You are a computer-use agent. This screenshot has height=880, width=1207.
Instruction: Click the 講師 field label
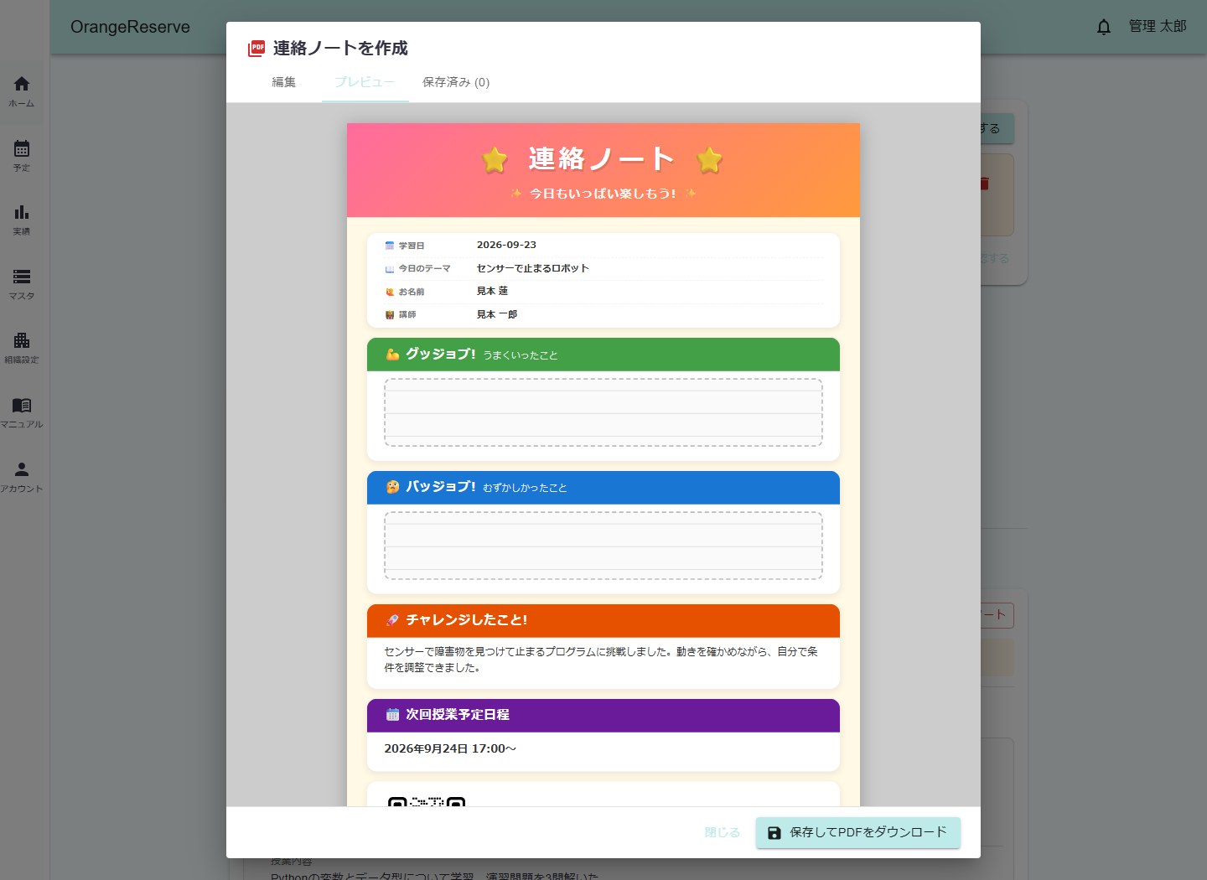click(407, 314)
